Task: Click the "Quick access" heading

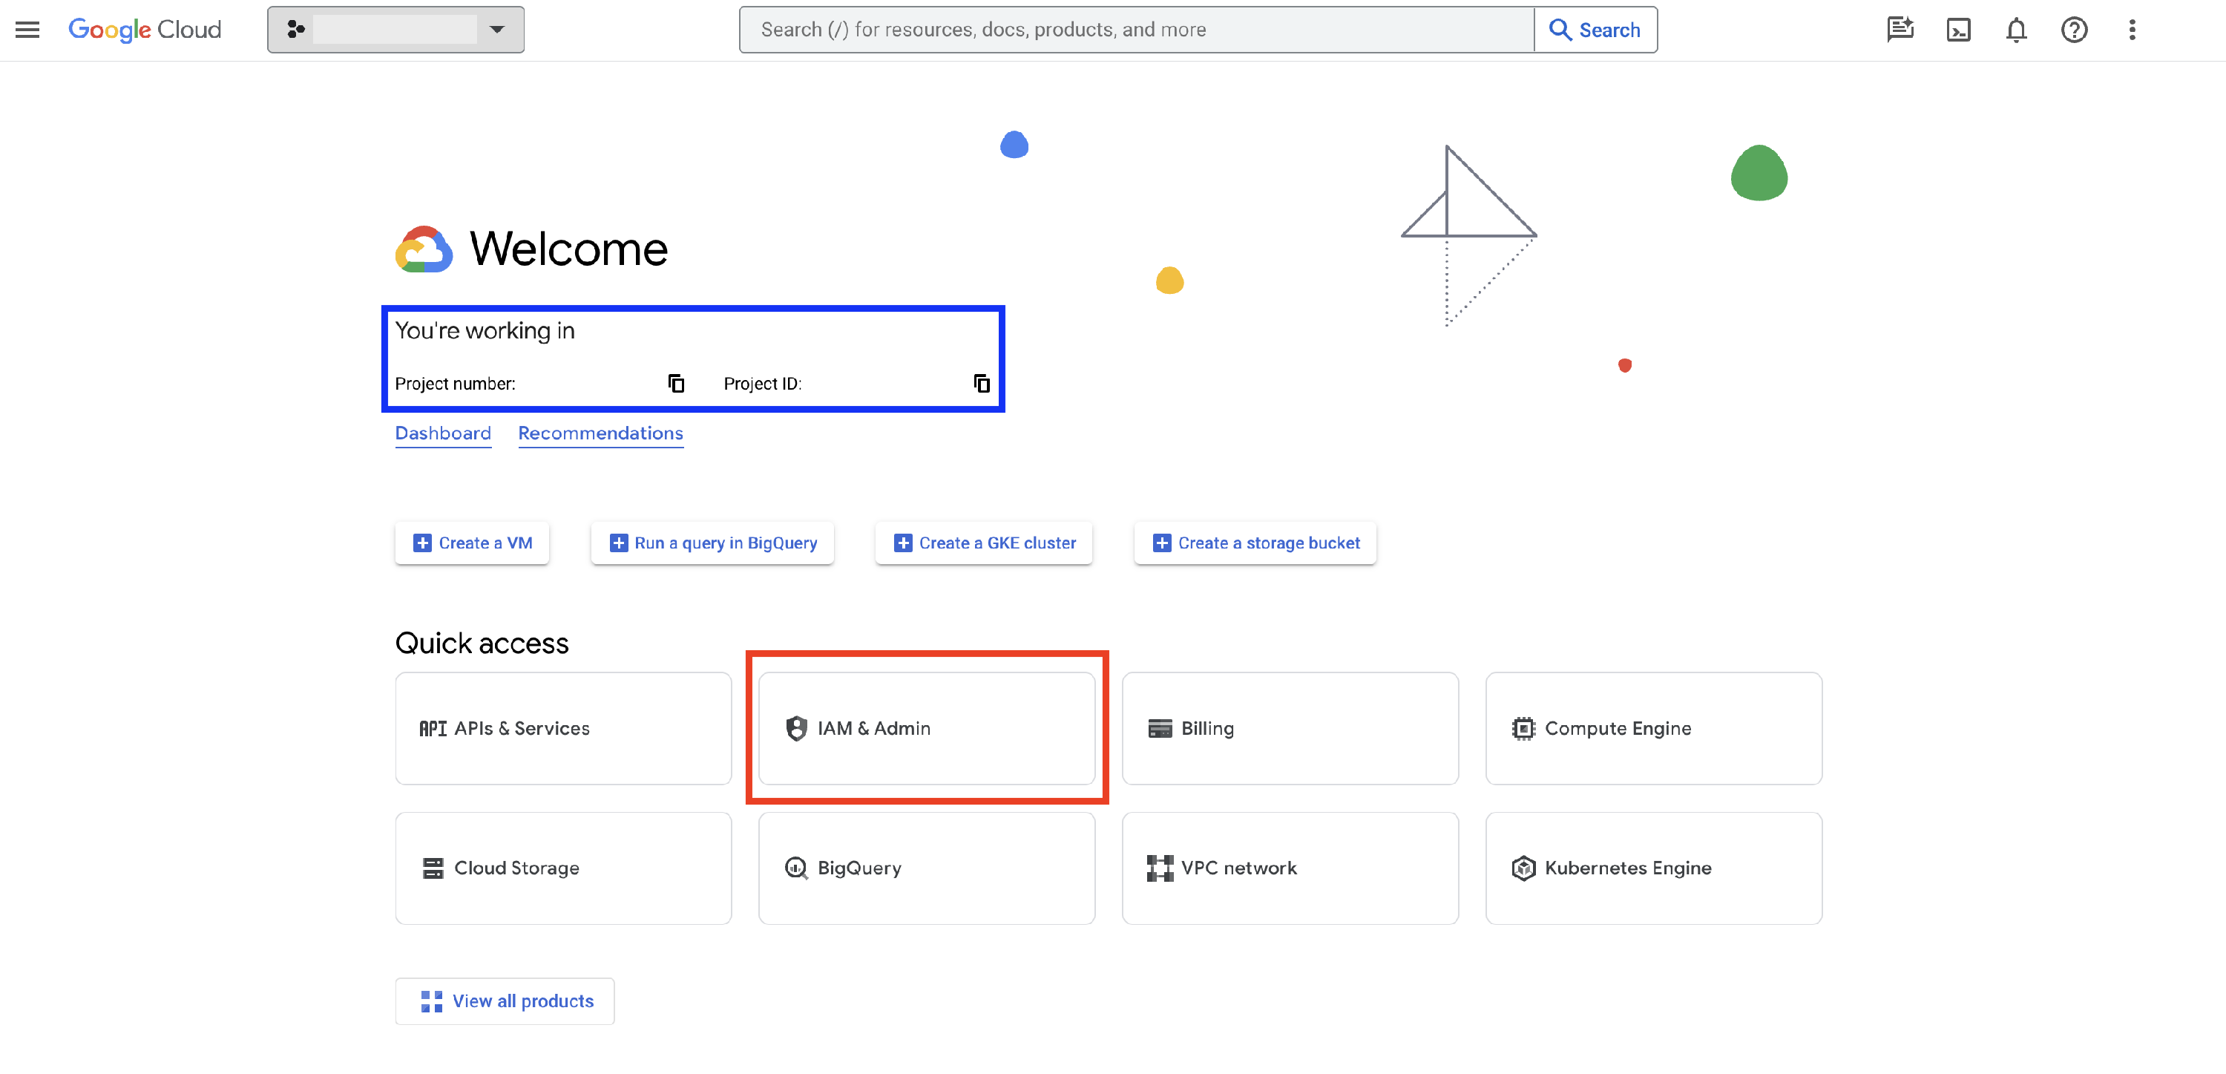Action: pyautogui.click(x=482, y=643)
